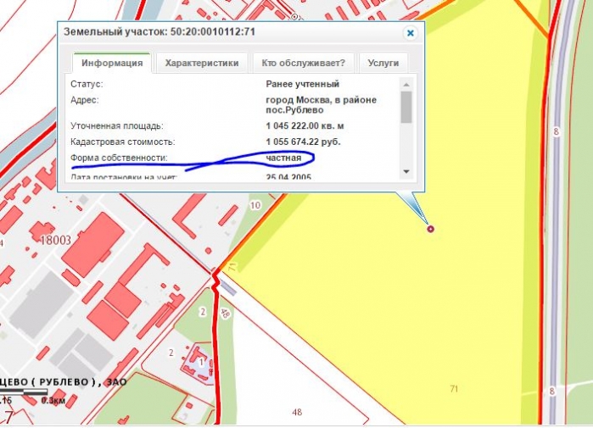The width and height of the screenshot is (593, 428).
Task: Click the частная ownership value
Action: pyautogui.click(x=283, y=158)
